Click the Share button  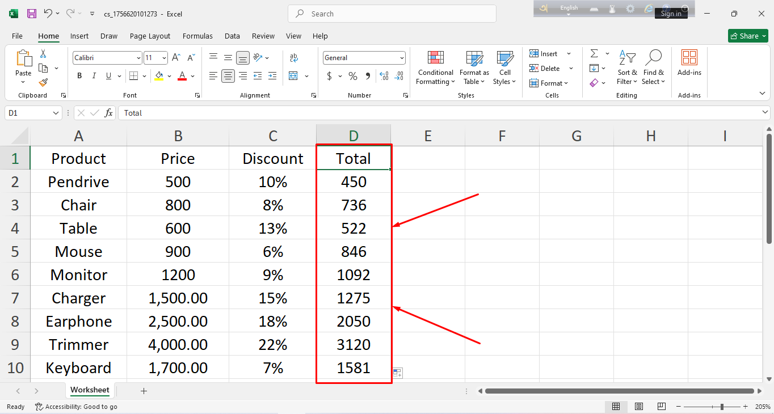tap(748, 36)
